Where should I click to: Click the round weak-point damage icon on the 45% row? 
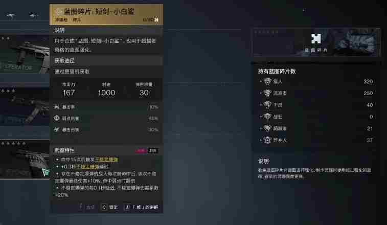click(x=57, y=118)
